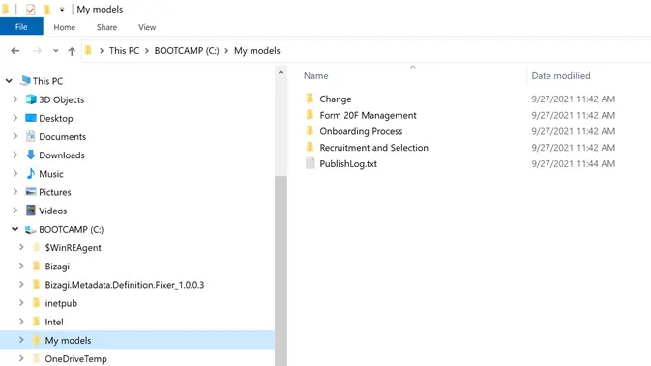This screenshot has height=366, width=651.
Task: Select the Music note icon
Action: click(x=31, y=173)
